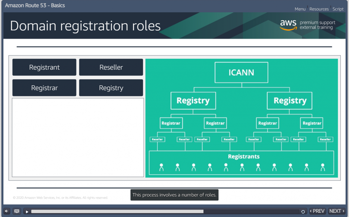Click the AWS logo in header
The height and width of the screenshot is (217, 349).
pos(288,25)
